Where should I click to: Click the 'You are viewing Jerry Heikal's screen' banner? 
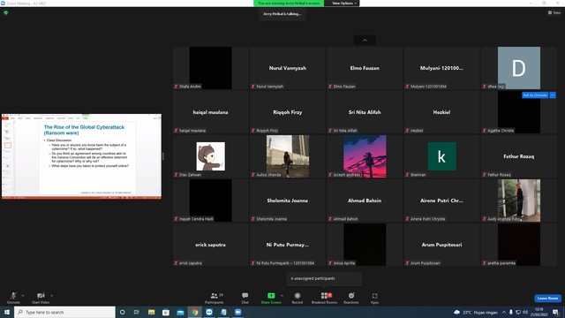click(x=289, y=4)
